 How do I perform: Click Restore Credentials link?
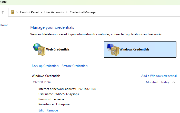74,66
